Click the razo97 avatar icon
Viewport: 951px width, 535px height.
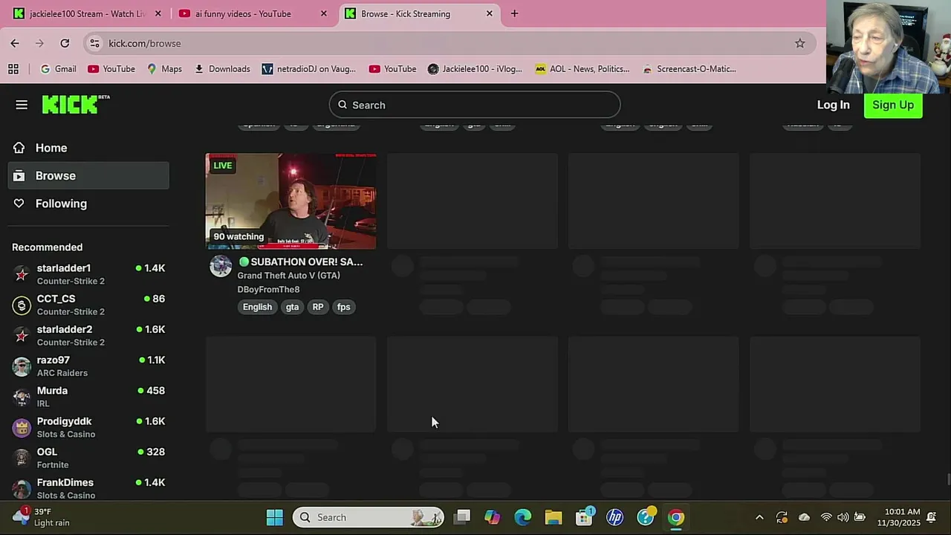point(22,366)
